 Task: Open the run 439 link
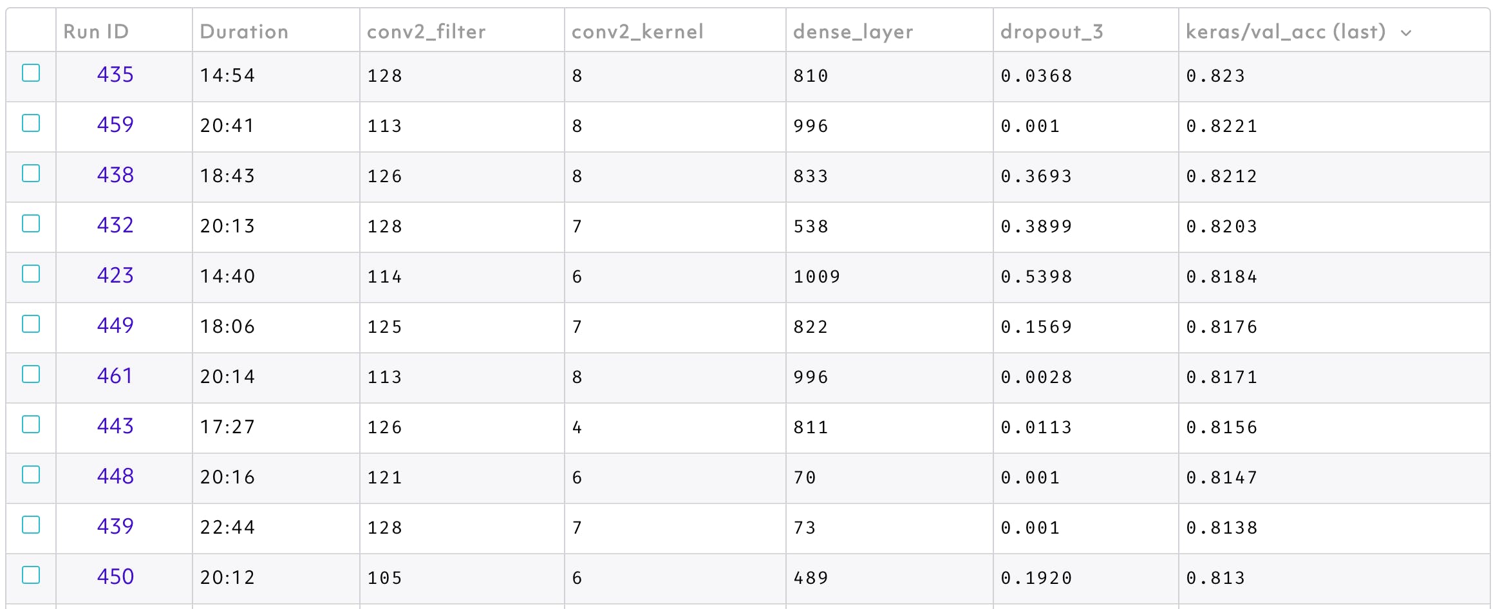point(115,527)
